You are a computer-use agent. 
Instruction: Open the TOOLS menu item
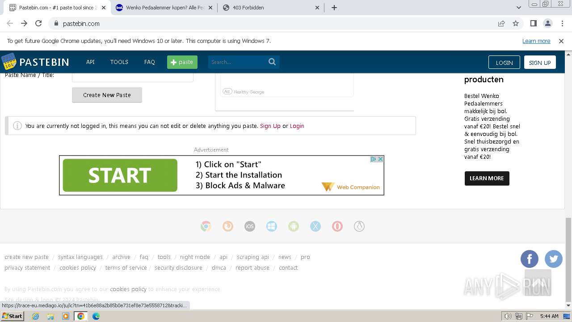119,62
